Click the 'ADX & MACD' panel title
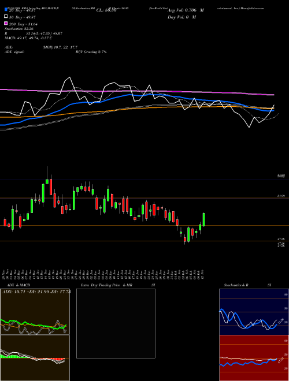The width and height of the screenshot is (289, 381). [x=18, y=285]
